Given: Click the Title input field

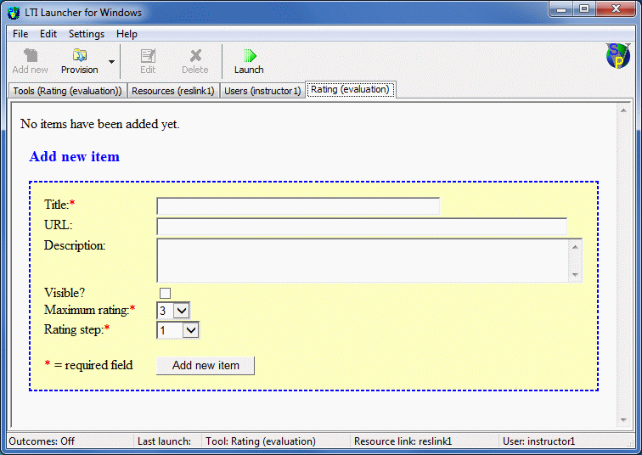Looking at the screenshot, I should coord(298,206).
